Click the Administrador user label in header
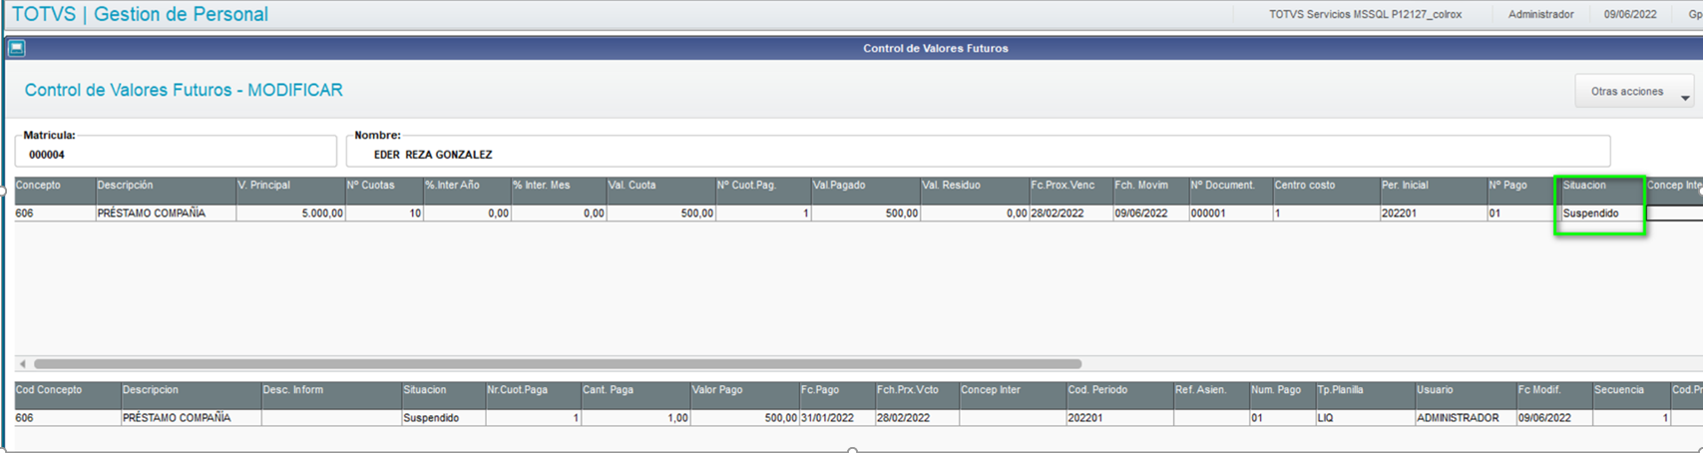The image size is (1703, 453). click(1540, 15)
